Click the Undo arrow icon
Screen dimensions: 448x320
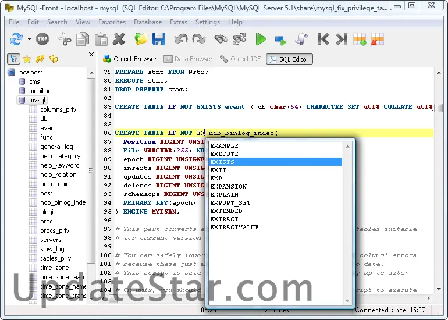click(x=181, y=39)
